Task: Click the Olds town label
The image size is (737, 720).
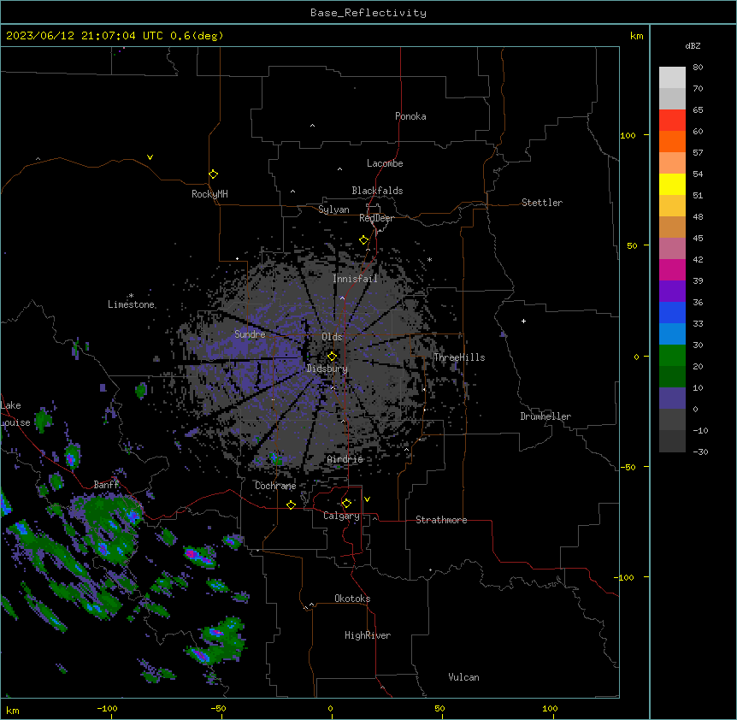Action: pyautogui.click(x=332, y=337)
